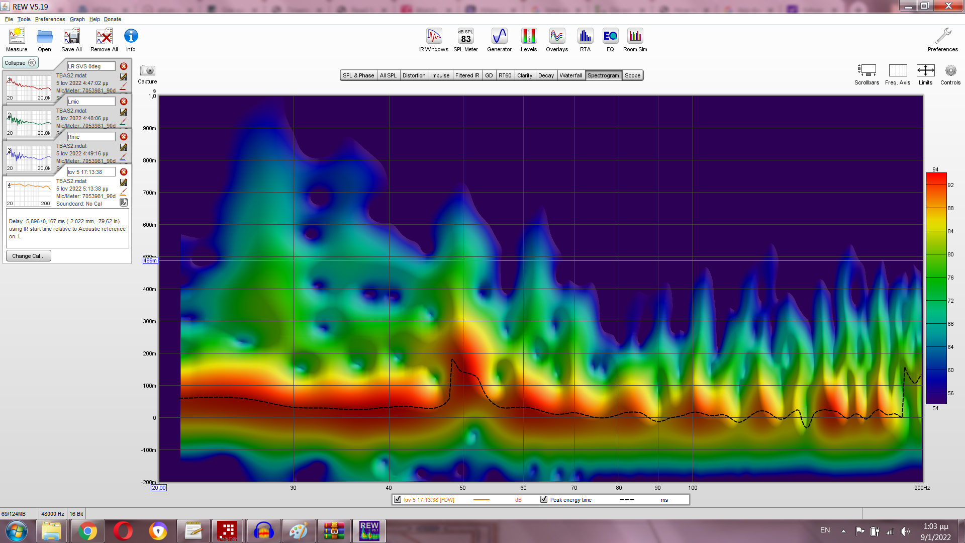Toggle the FDW trace checkbox in legend
Image resolution: width=965 pixels, height=543 pixels.
tap(398, 499)
